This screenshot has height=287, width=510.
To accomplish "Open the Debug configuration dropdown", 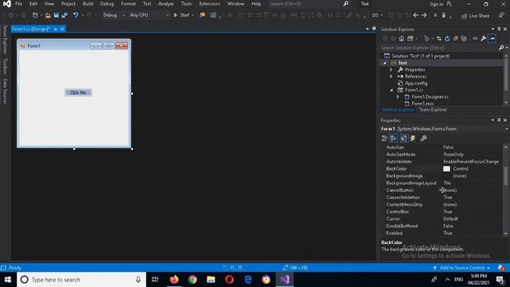I will tap(114, 15).
